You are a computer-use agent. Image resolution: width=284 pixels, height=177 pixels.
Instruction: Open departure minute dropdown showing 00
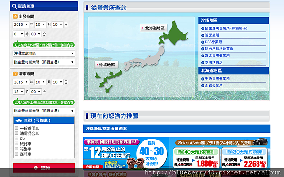(x=36, y=34)
